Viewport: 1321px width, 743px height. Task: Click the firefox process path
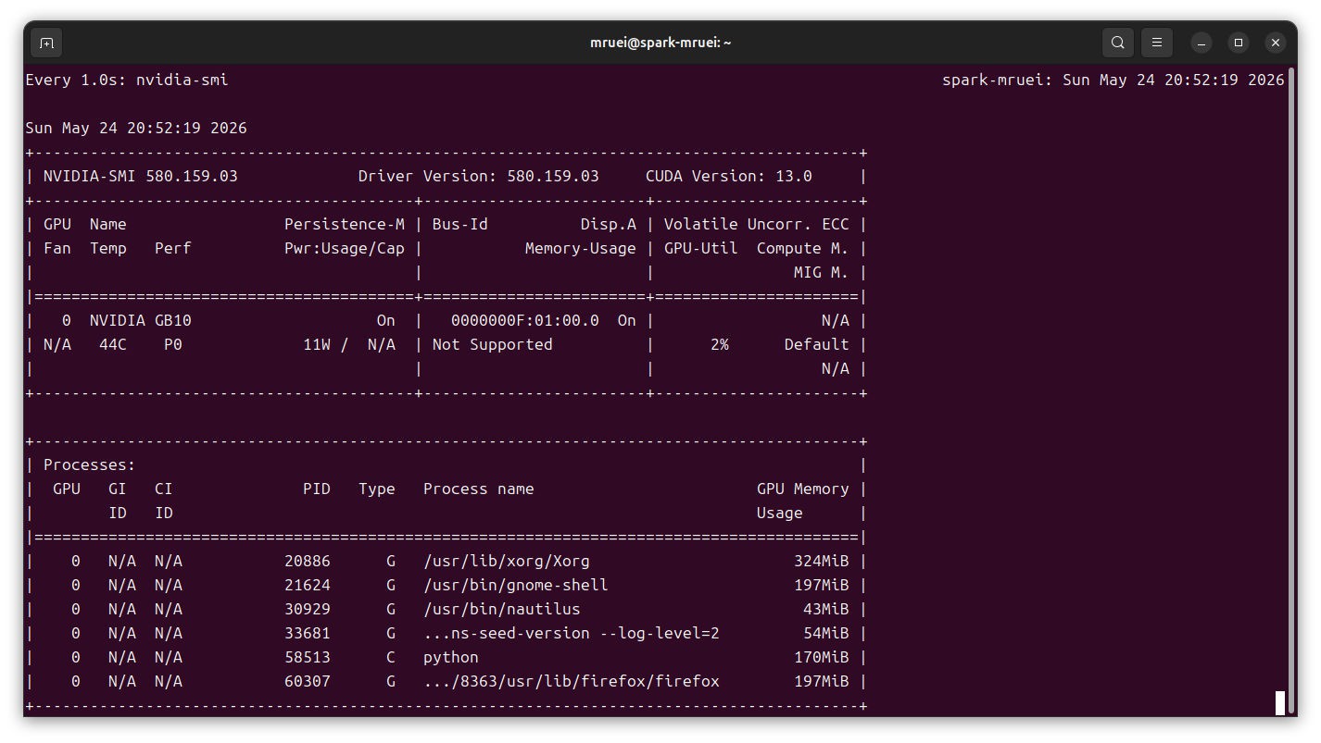pyautogui.click(x=571, y=681)
